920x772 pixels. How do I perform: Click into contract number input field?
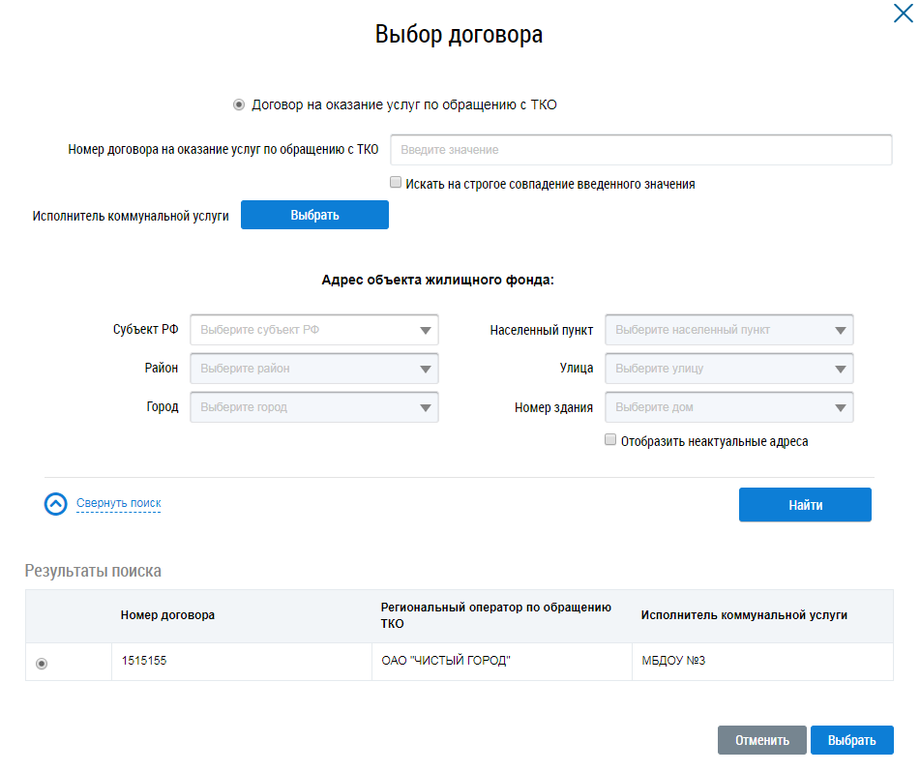pyautogui.click(x=640, y=150)
